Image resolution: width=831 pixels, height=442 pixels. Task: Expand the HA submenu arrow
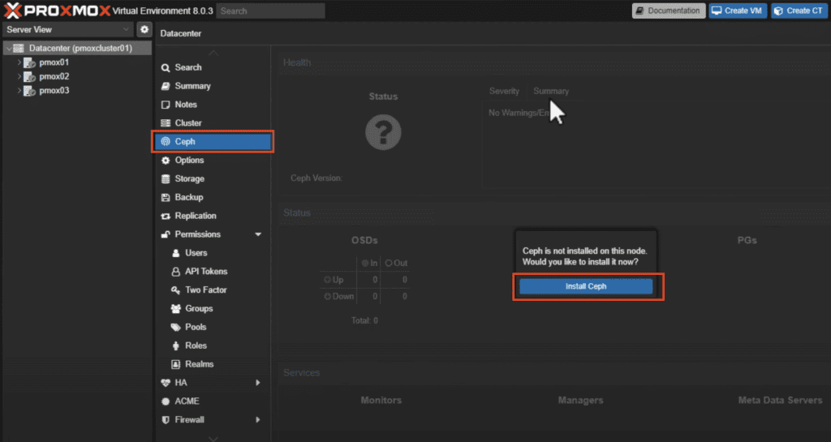coord(258,383)
